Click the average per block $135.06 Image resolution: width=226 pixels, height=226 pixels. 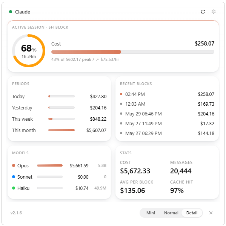(x=132, y=191)
